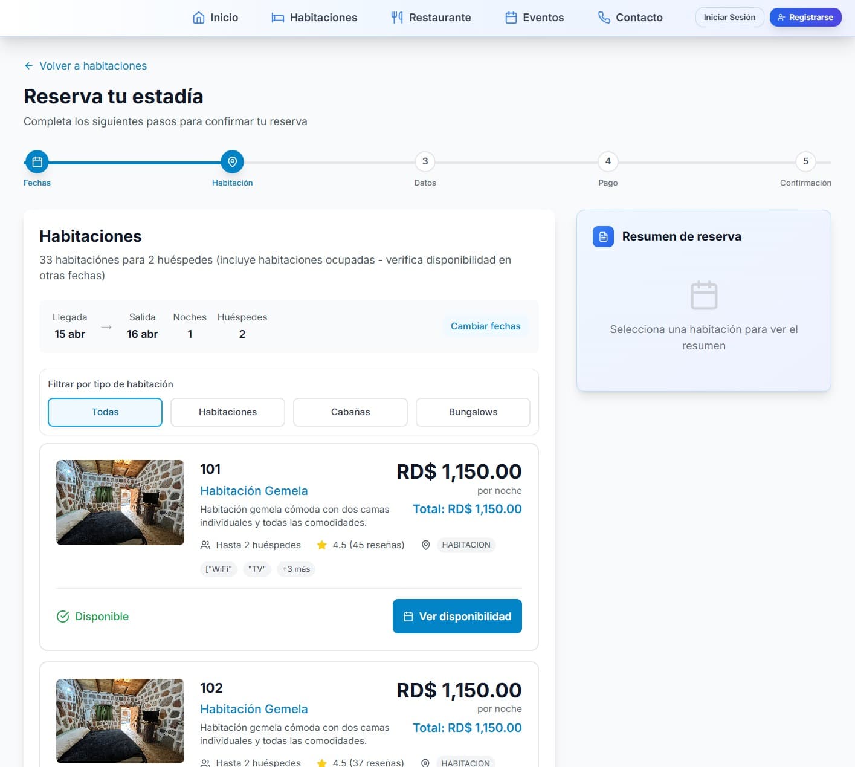Go to Eventos in the navigation bar
855x767 pixels.
pos(534,18)
